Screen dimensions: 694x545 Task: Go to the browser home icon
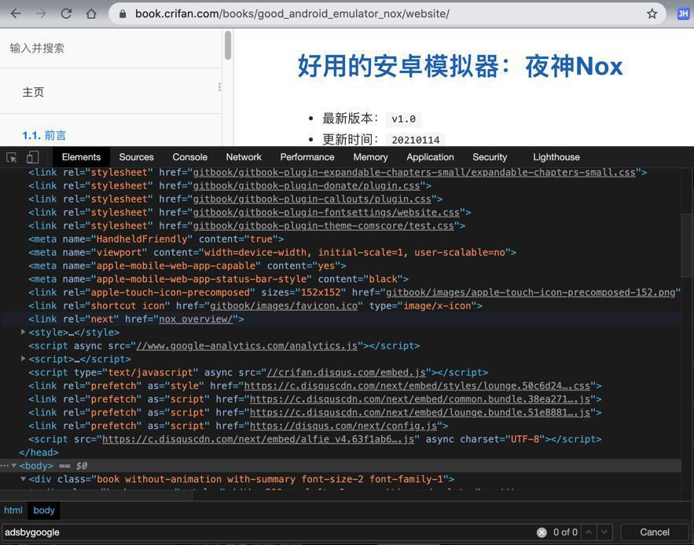(x=91, y=13)
